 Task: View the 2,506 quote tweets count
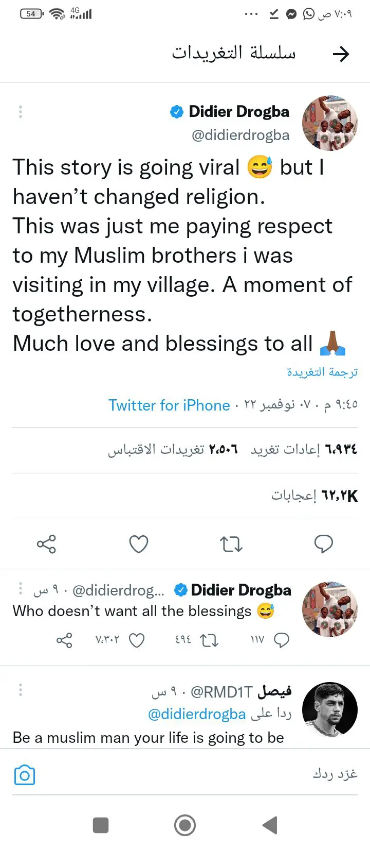coord(173,449)
